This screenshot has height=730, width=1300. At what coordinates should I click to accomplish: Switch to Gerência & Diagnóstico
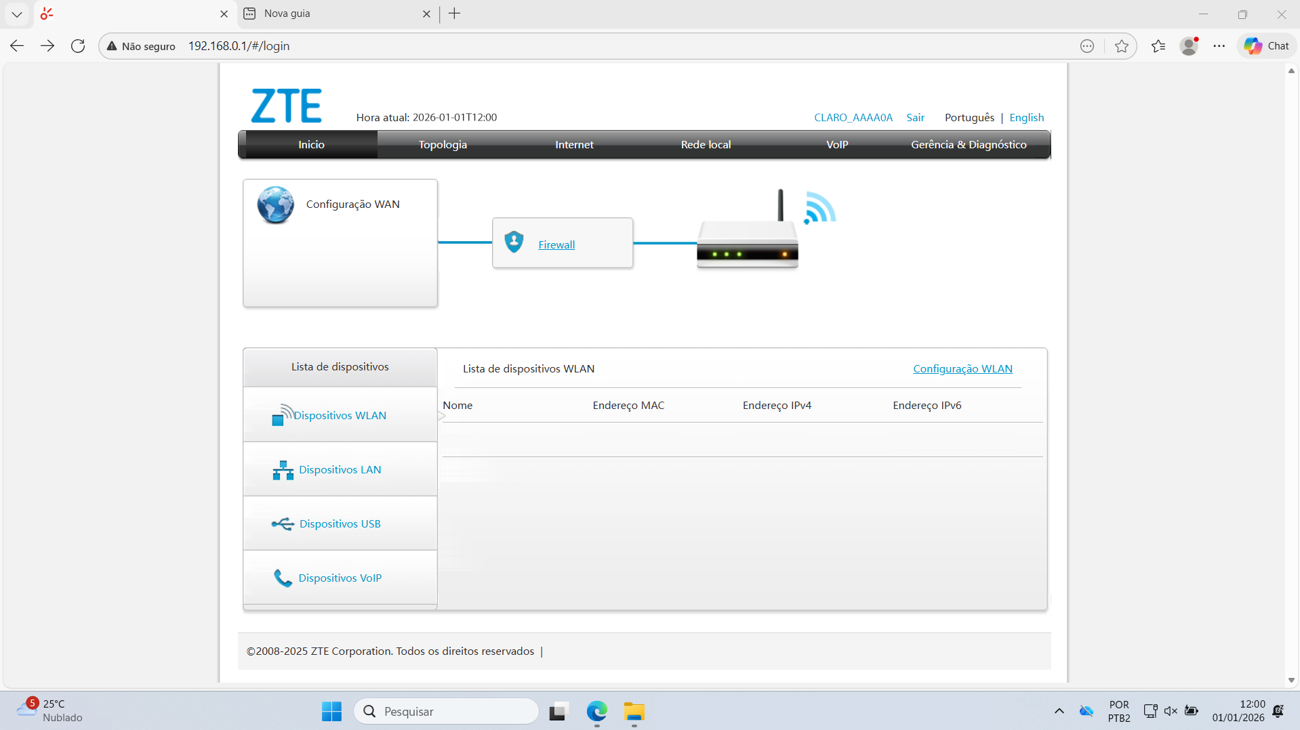[968, 144]
